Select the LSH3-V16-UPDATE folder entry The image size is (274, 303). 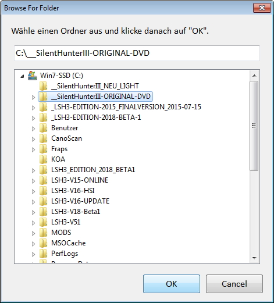[x=80, y=201]
